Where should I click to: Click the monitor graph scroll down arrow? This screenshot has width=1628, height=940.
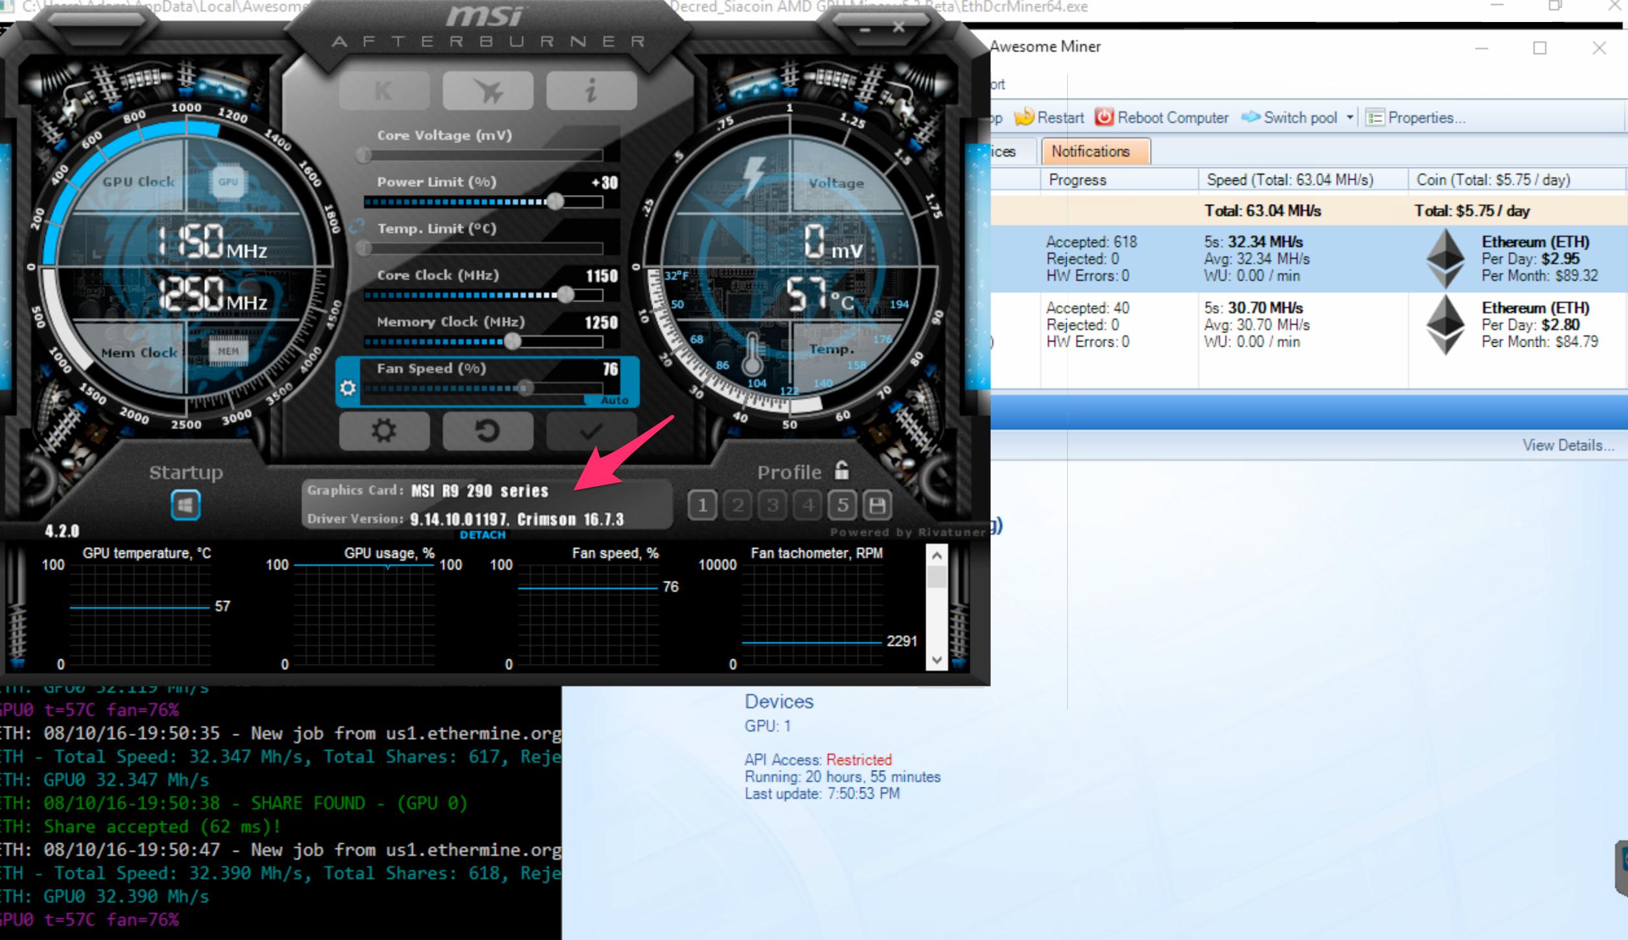[x=936, y=660]
